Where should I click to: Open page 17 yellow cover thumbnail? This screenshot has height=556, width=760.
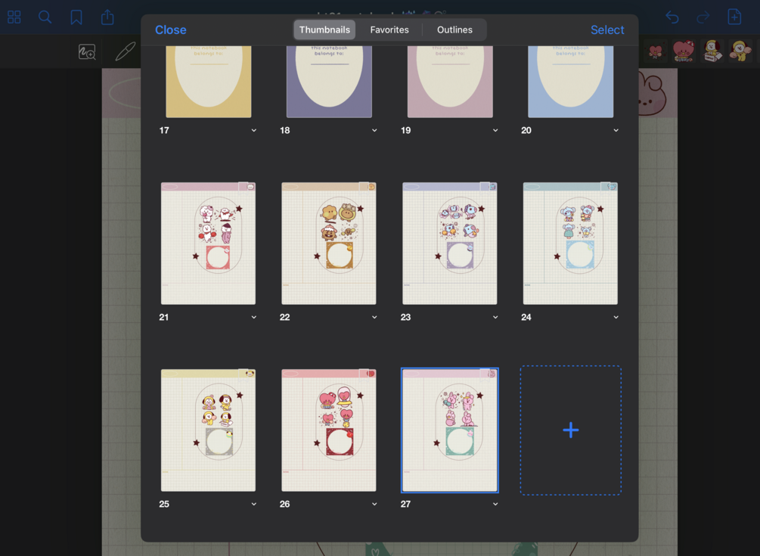click(x=209, y=82)
